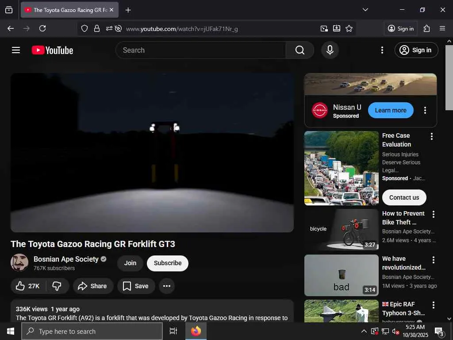
Task: Open Firefox application hamburger menu
Action: 442,28
